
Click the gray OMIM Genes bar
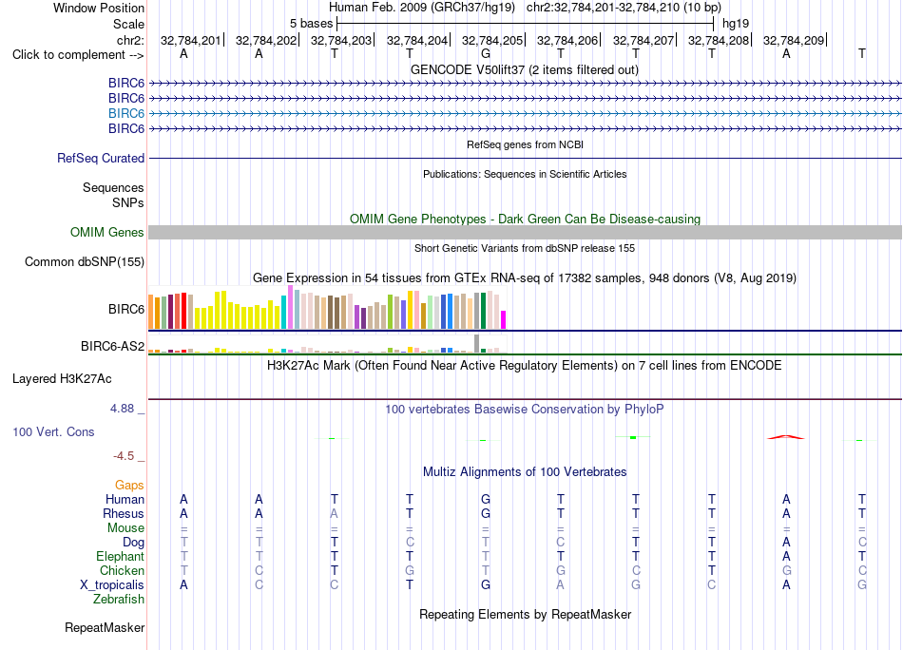click(525, 232)
